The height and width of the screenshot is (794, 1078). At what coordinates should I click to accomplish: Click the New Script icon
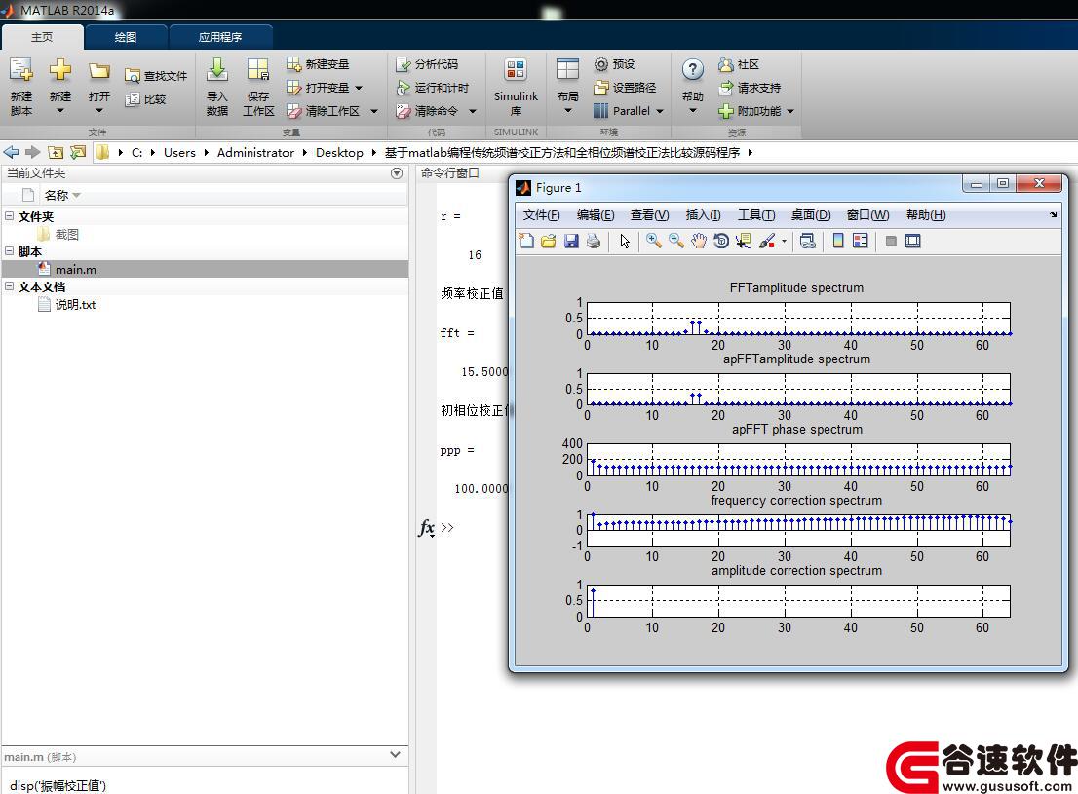(x=20, y=70)
